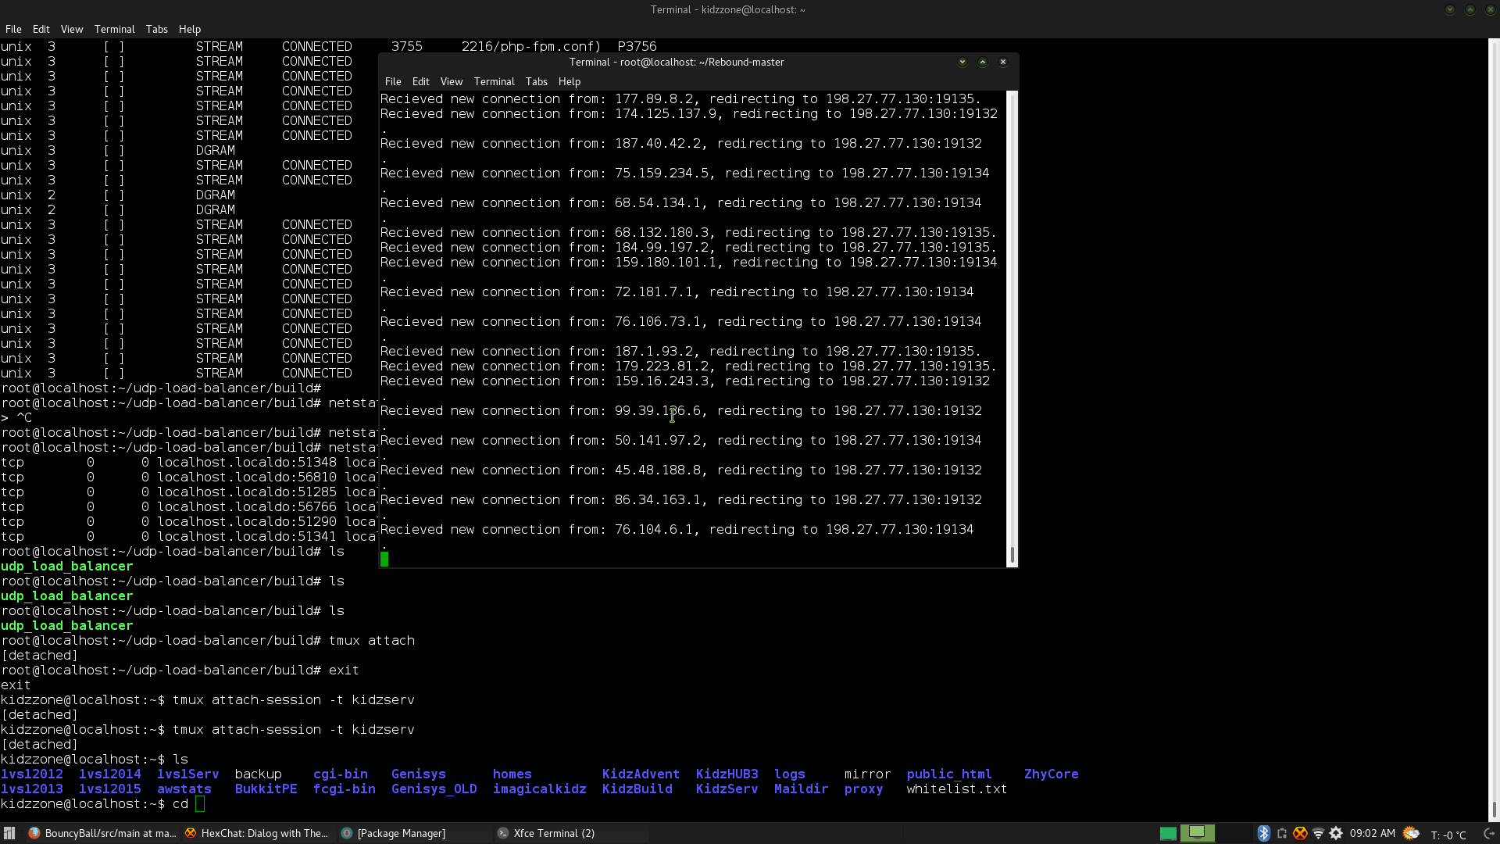Open View menu in kidzzone terminal

point(72,29)
